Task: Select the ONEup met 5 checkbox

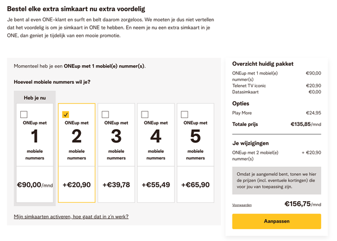Action: point(185,115)
